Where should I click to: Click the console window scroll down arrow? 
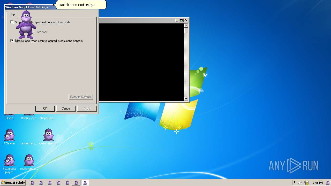(186, 99)
